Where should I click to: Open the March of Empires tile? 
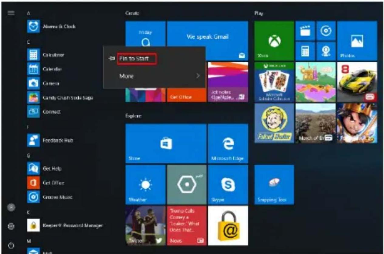[315, 123]
